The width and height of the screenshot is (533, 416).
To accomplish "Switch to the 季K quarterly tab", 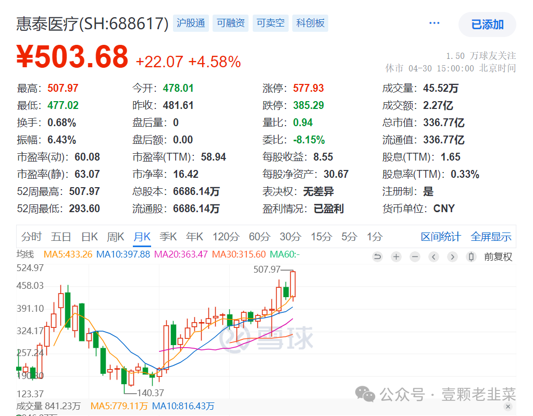I will point(168,237).
